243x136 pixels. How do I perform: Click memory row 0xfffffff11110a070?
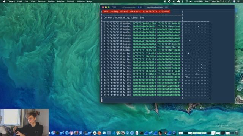pos(142,26)
